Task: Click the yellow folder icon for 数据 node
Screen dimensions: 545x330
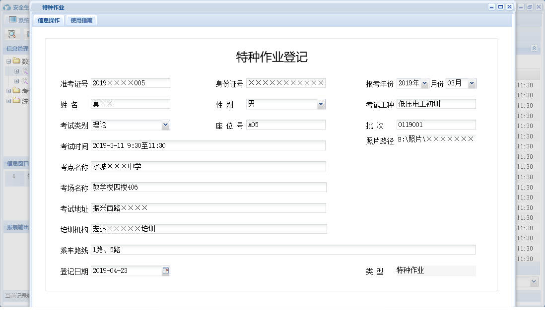Action: (x=16, y=61)
